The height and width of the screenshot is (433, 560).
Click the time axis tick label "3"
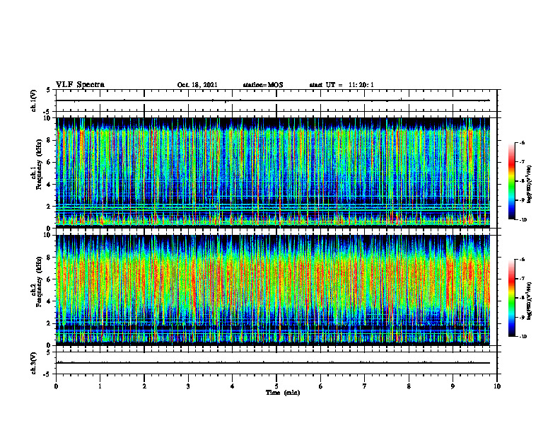(x=188, y=386)
